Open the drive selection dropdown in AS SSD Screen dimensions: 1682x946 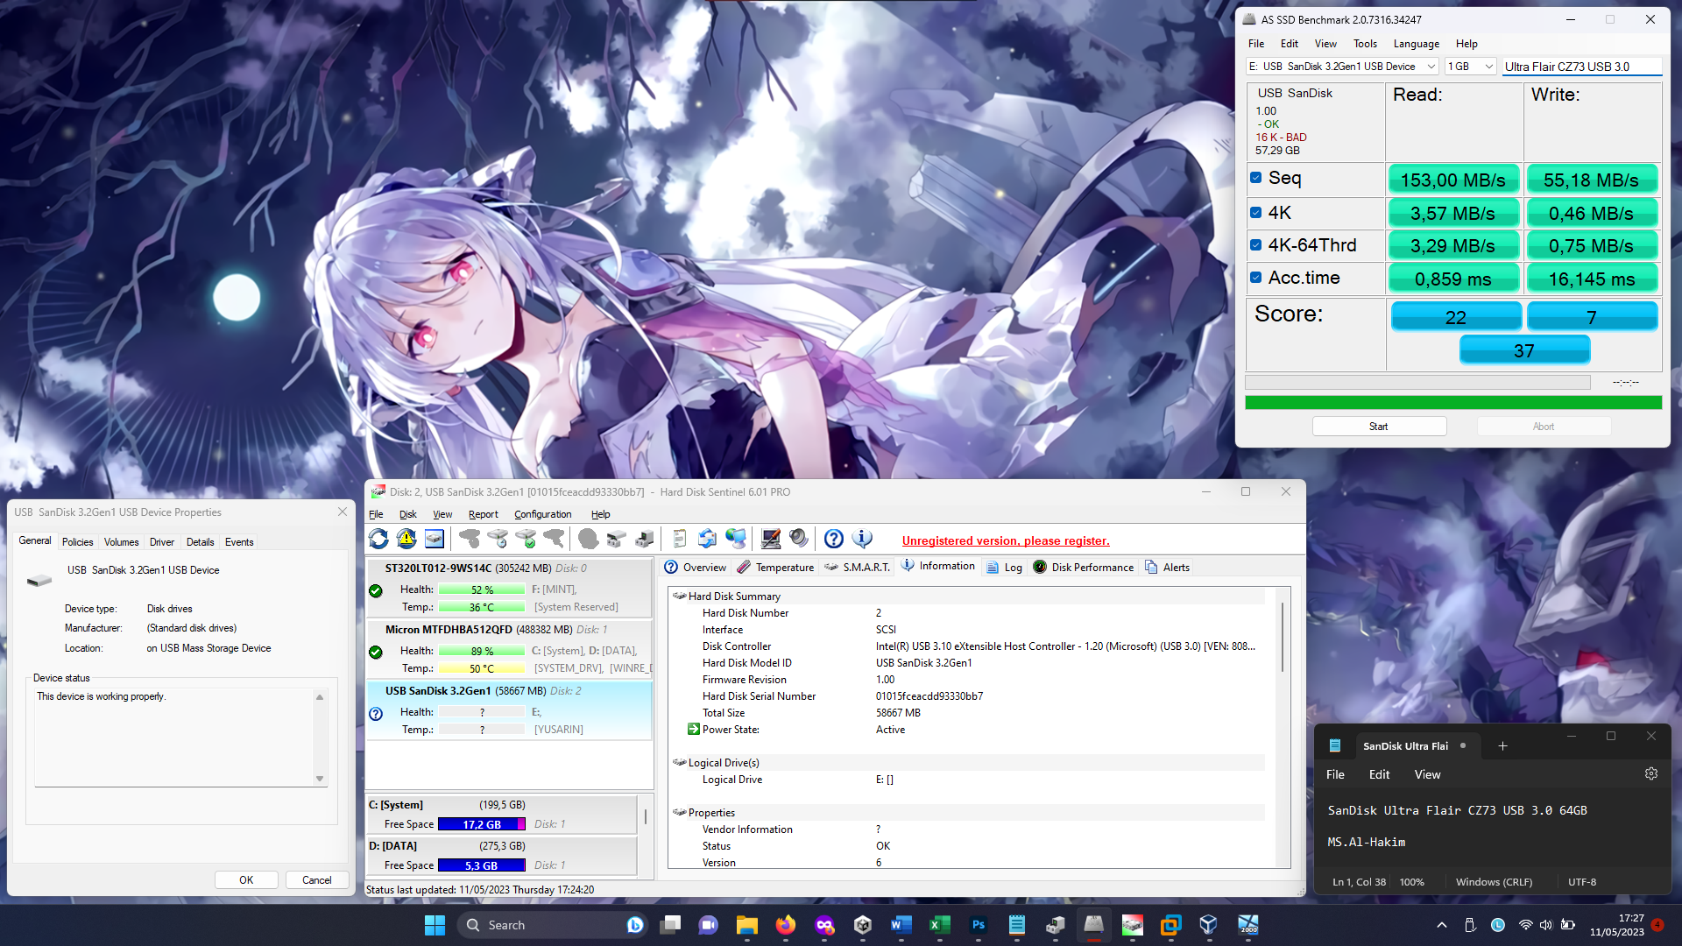click(1342, 67)
